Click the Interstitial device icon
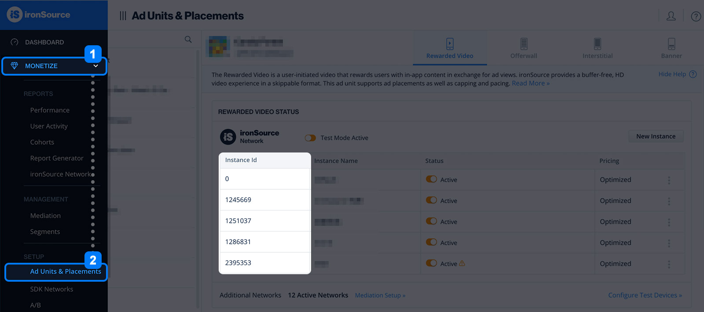 598,44
